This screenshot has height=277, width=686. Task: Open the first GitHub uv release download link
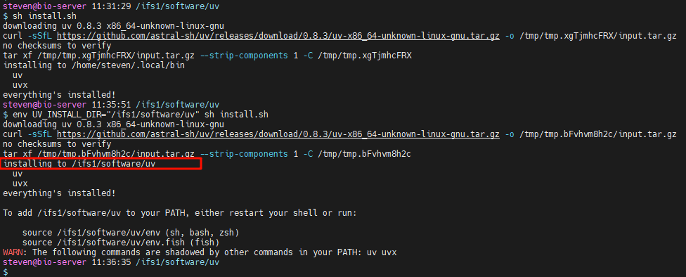coord(278,36)
